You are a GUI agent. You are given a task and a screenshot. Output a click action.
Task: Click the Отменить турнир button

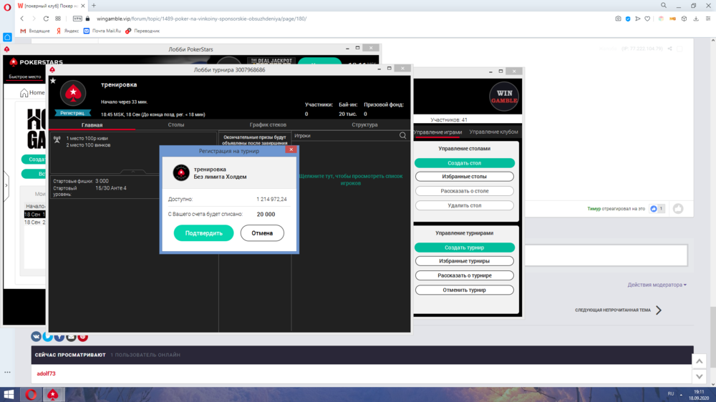465,290
